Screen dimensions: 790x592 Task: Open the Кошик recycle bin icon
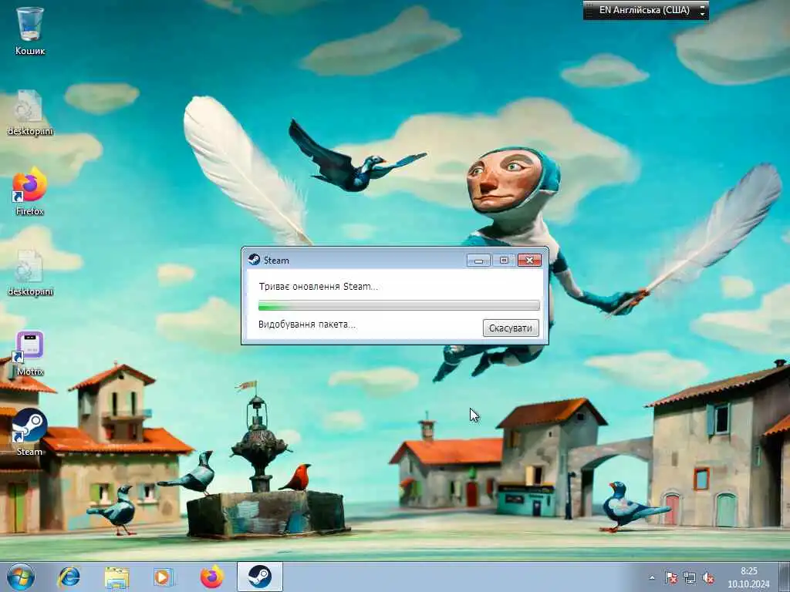pos(30,30)
